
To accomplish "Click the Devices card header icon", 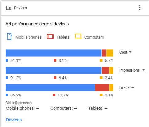I will tap(9, 8).
